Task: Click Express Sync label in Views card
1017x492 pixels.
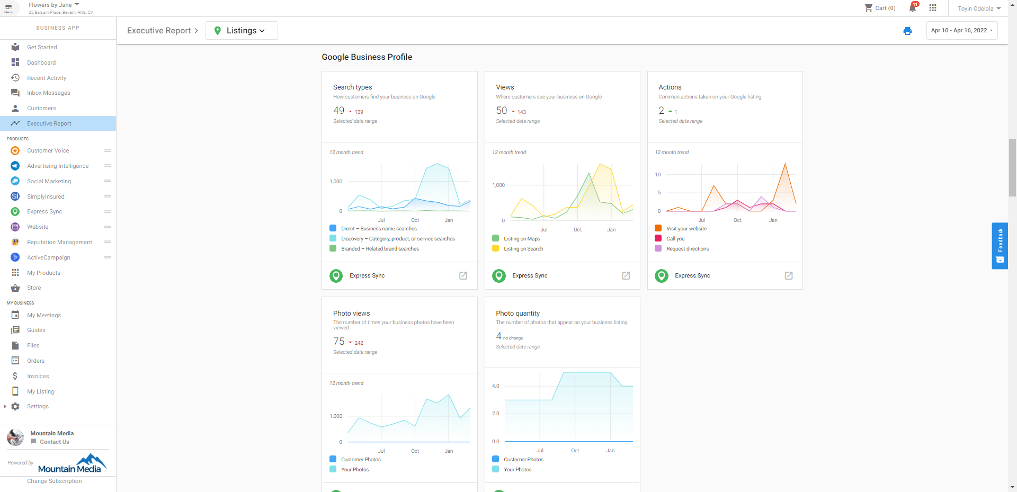Action: point(530,275)
